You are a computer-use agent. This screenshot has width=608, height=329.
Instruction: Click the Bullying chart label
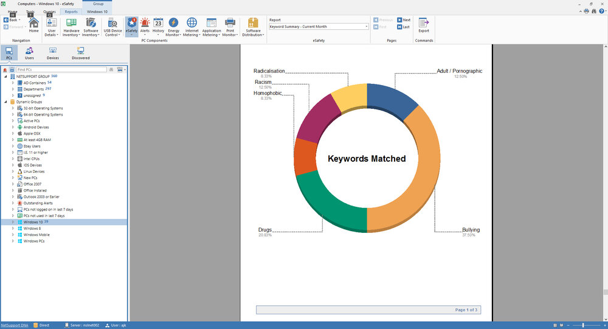(471, 230)
